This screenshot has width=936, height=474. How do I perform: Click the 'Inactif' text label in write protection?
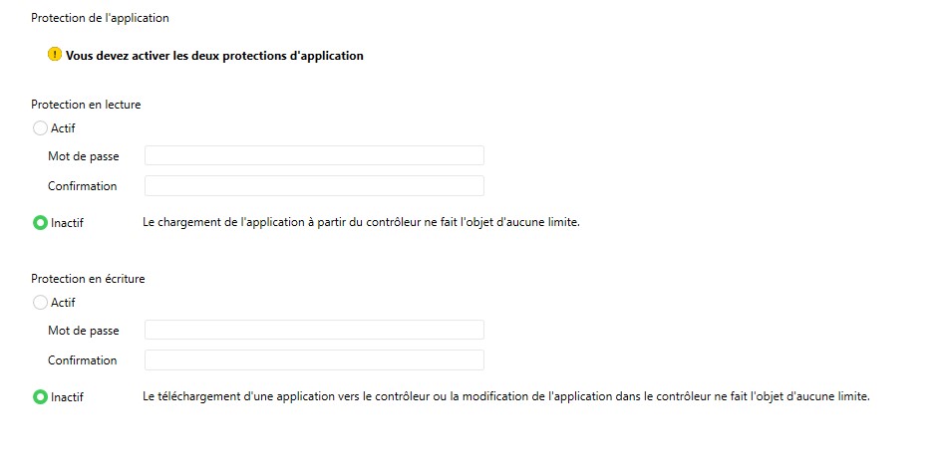67,397
